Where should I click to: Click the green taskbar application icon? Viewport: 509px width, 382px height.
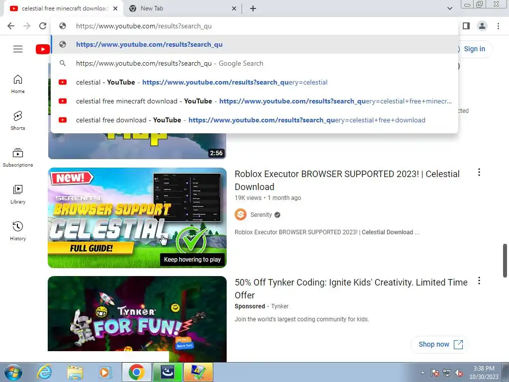(x=168, y=372)
